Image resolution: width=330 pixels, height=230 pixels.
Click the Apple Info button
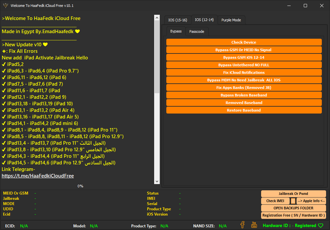pos(311,201)
